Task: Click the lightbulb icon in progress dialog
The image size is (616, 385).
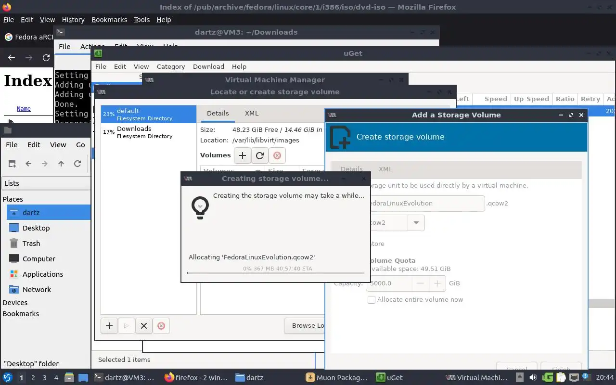Action: (x=200, y=207)
